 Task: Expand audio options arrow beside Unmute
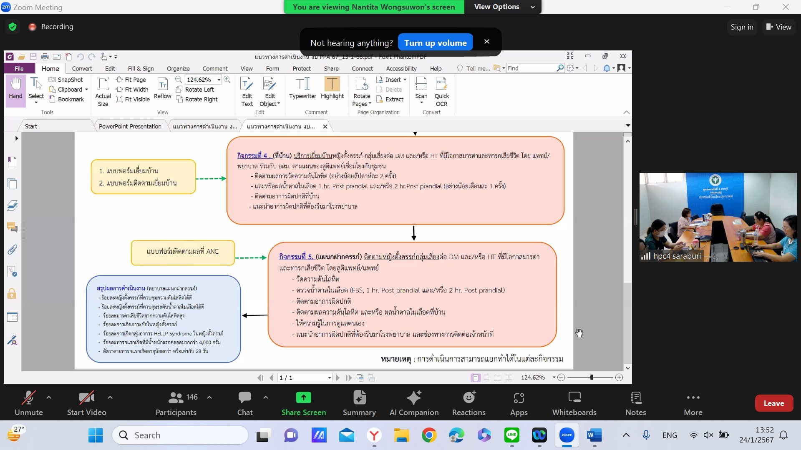49,397
